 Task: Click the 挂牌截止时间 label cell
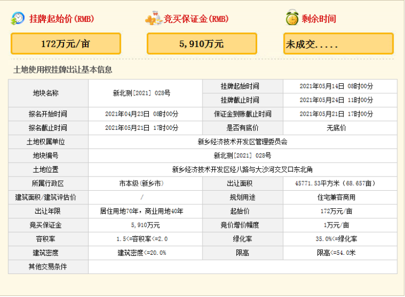(243, 100)
